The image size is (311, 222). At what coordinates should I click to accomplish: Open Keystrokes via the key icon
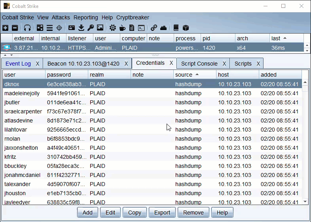click(x=91, y=28)
